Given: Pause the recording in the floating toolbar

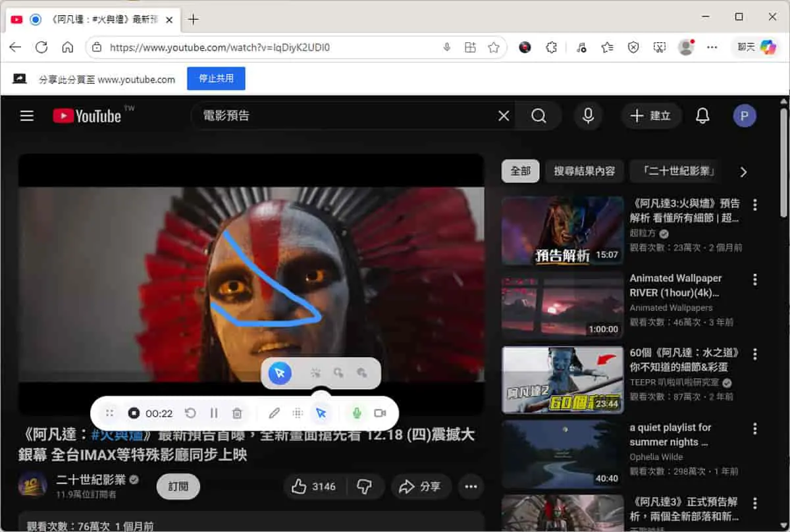Looking at the screenshot, I should click(x=214, y=413).
